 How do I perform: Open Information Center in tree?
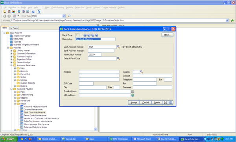22,36
